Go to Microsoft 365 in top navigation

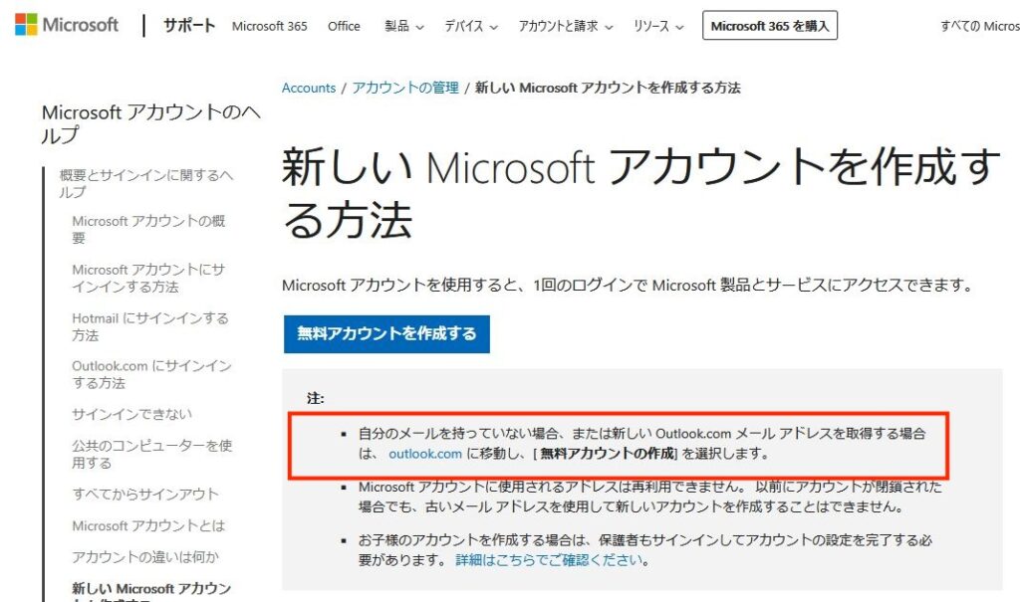pyautogui.click(x=269, y=26)
